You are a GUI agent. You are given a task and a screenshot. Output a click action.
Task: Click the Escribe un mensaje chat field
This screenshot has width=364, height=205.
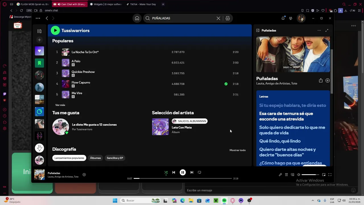(x=267, y=190)
